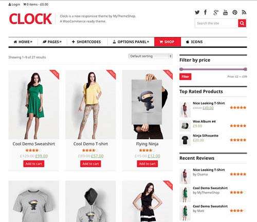Open the YouTube social icon
The image size is (257, 222).
[225, 12]
